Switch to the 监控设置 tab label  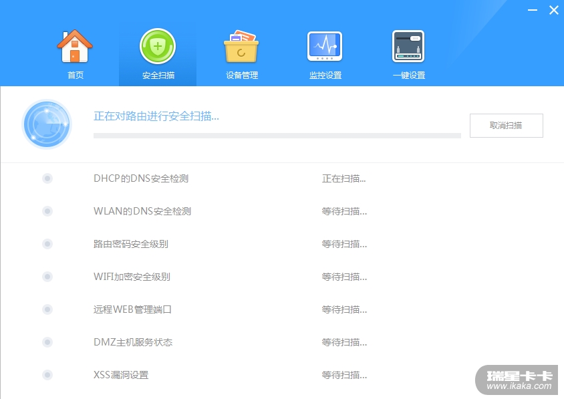(325, 76)
